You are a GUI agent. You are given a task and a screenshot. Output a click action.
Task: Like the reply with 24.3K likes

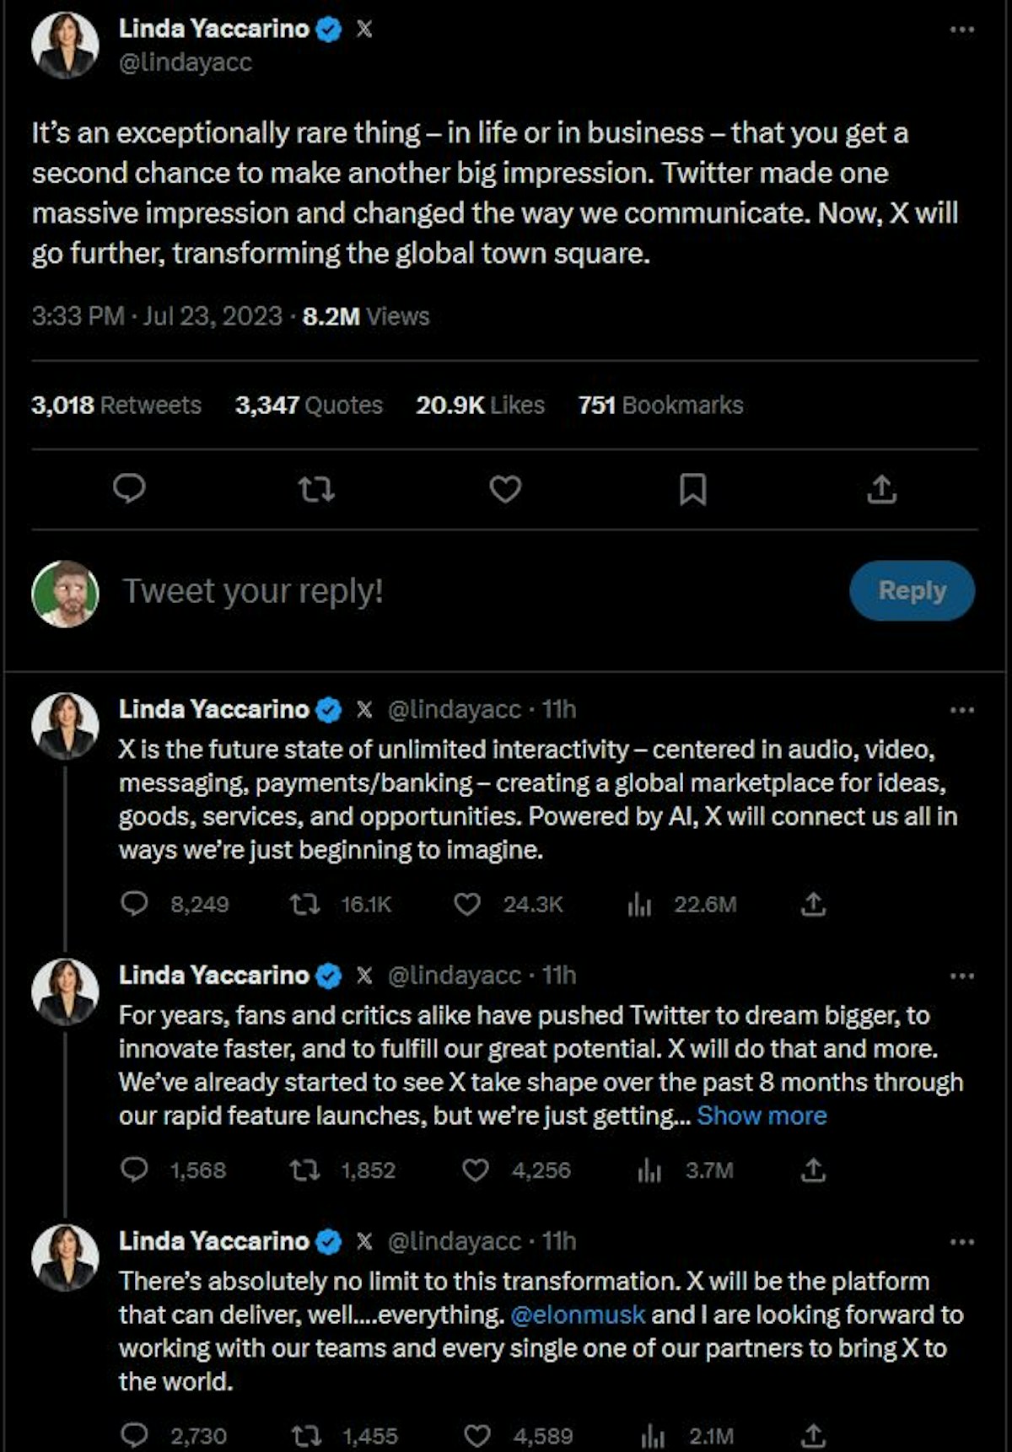tap(467, 905)
